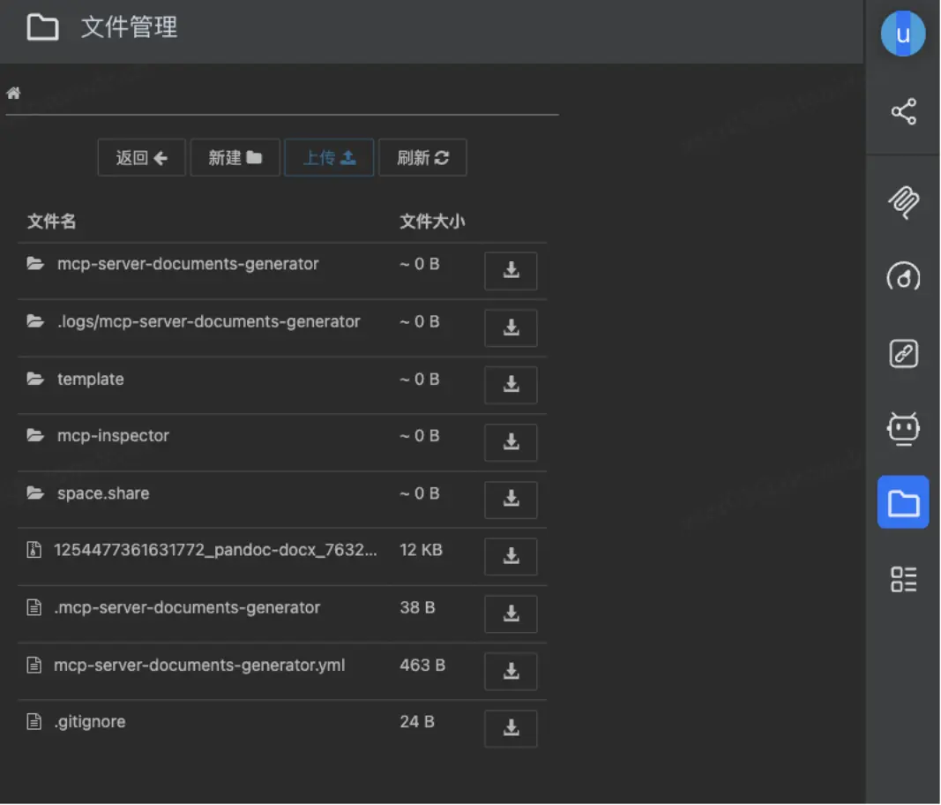The image size is (941, 805).
Task: Click the 返回 back button
Action: [142, 157]
